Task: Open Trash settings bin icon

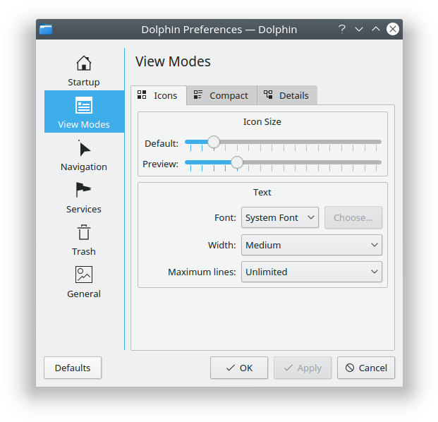Action: point(84,233)
